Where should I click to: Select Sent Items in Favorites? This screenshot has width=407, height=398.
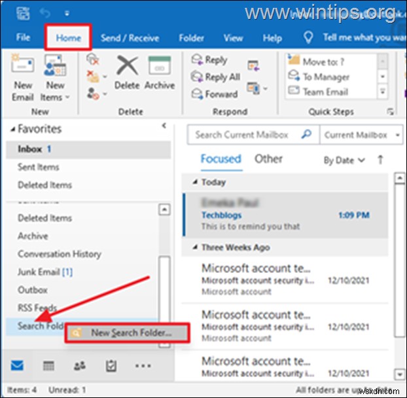pyautogui.click(x=88, y=167)
